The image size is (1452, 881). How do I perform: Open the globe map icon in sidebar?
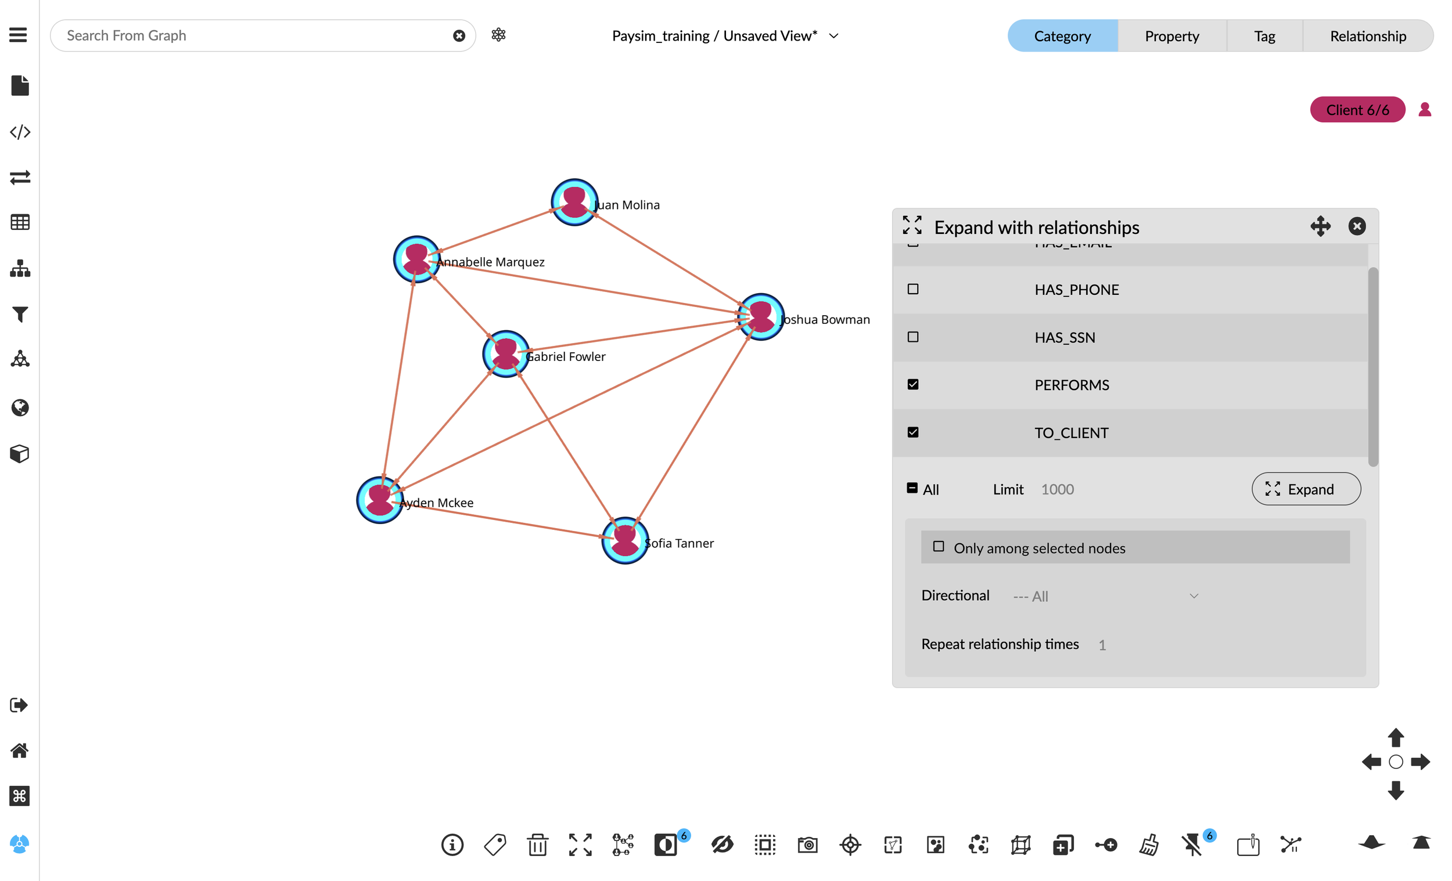tap(20, 407)
